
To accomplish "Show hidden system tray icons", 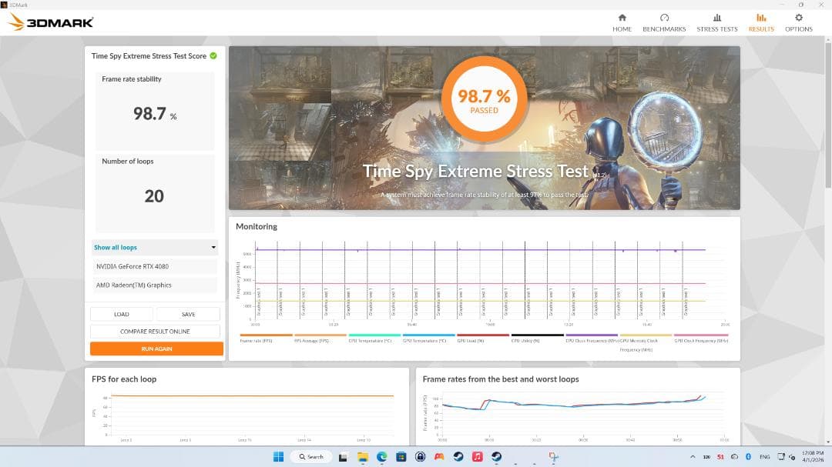I will tap(693, 456).
